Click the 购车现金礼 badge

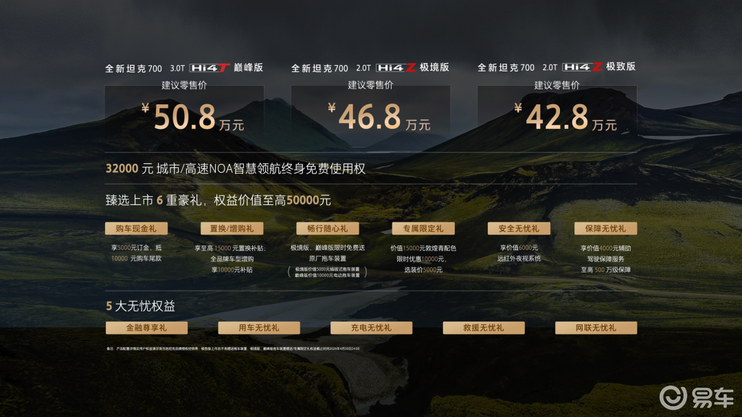136,228
